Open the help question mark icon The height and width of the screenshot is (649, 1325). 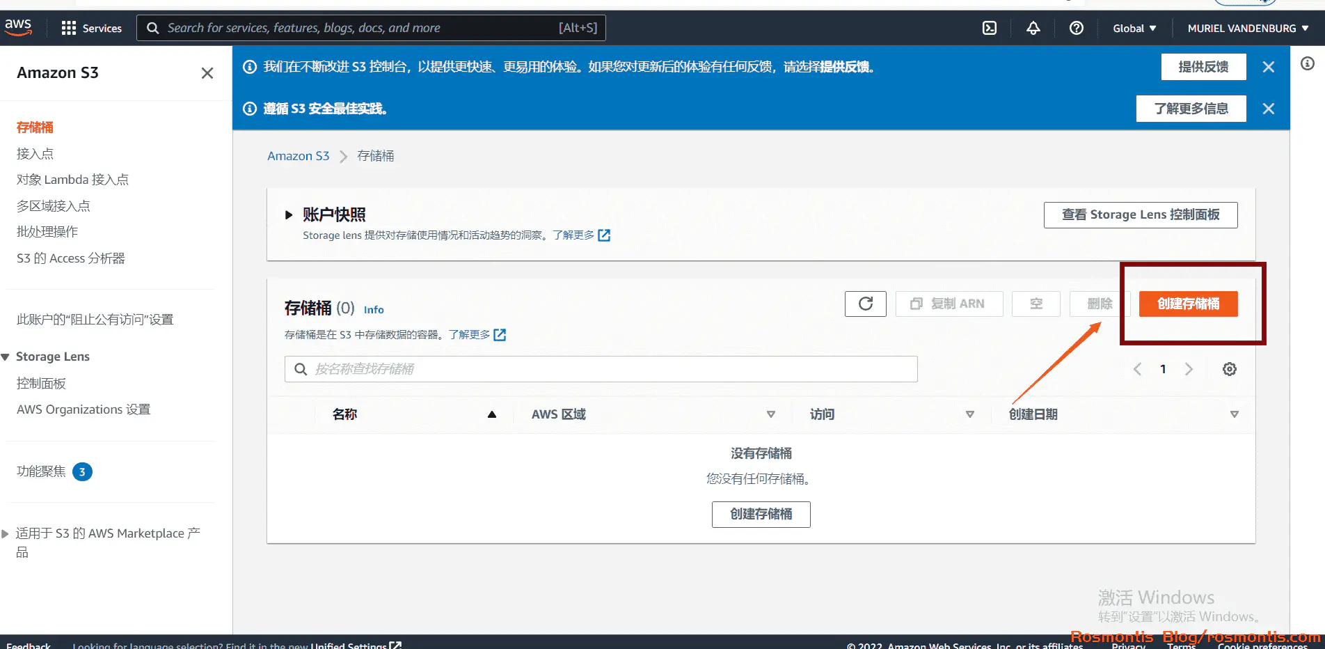point(1077,28)
